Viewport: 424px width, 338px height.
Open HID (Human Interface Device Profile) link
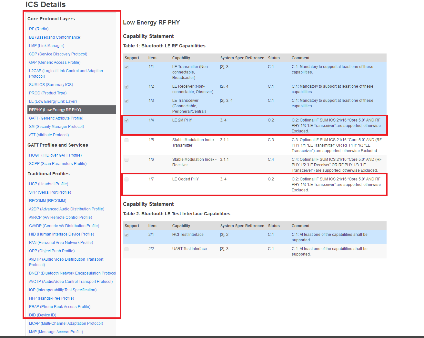(x=62, y=234)
